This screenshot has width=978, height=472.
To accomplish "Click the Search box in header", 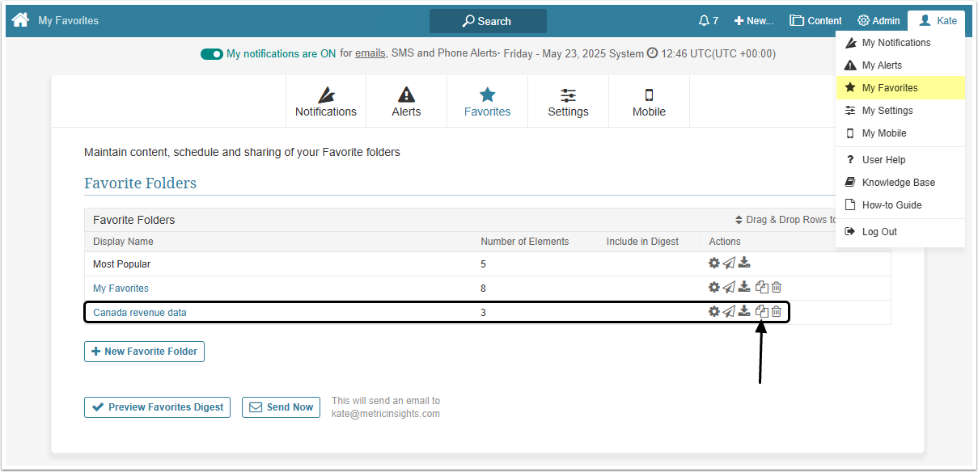I will coord(488,21).
